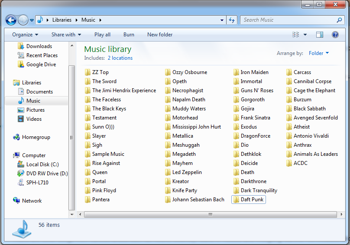350x245 pixels.
Task: Go back with the blue Back arrow
Action: [x=11, y=20]
